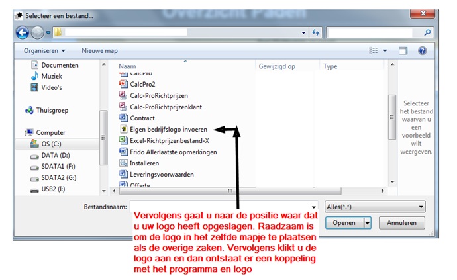Toggle the preview pane icon
Viewport: 457px width, 280px height.
pyautogui.click(x=402, y=50)
